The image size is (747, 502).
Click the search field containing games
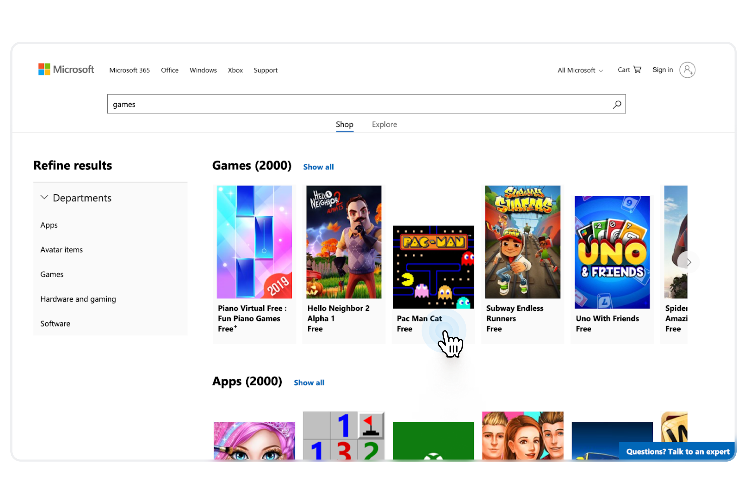(366, 104)
